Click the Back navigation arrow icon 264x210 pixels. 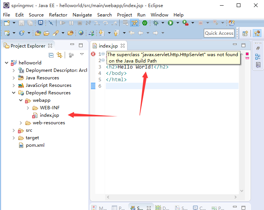[141, 33]
